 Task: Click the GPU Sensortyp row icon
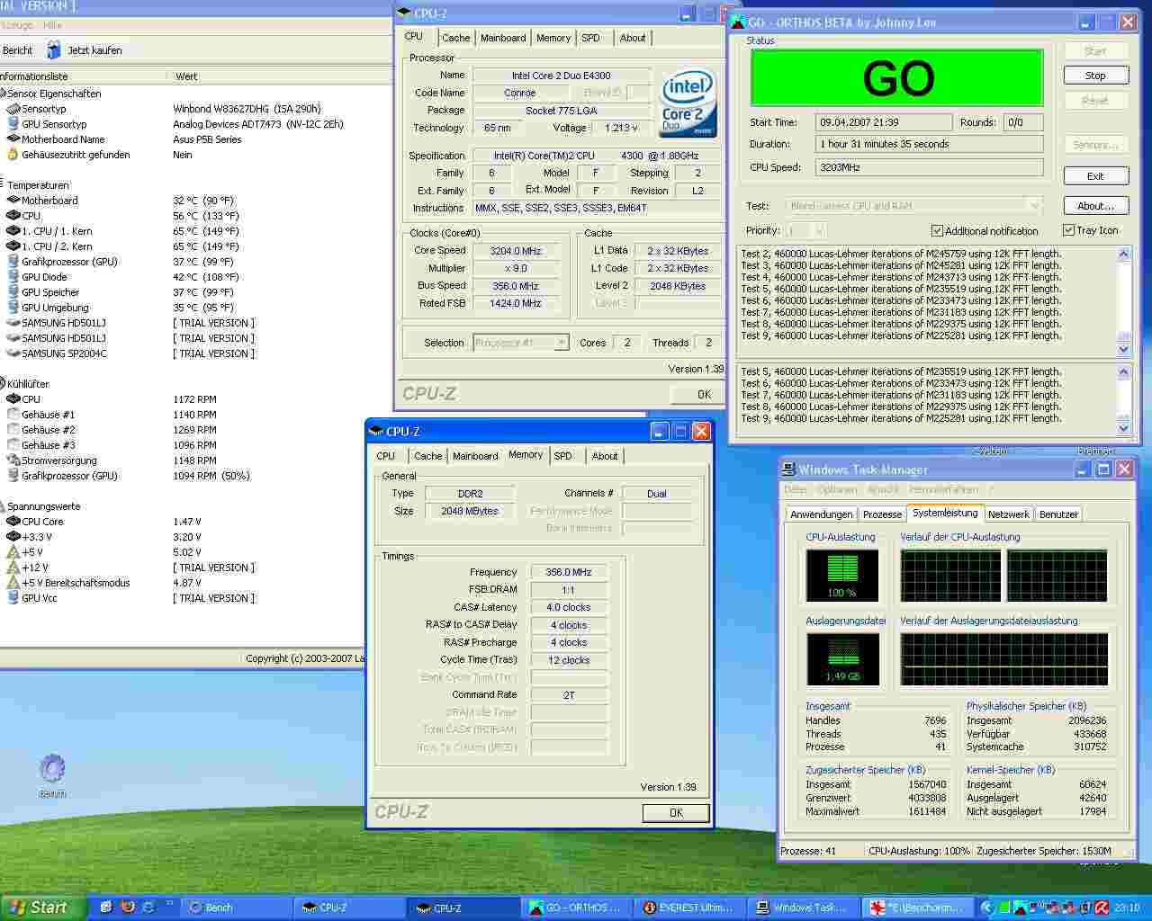[13, 124]
